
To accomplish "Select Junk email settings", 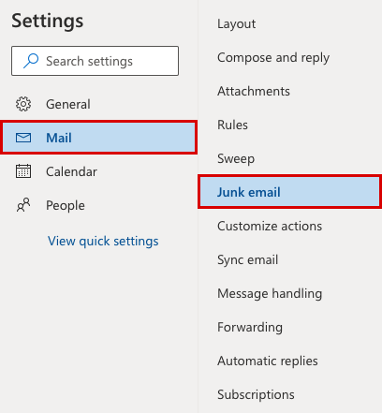I will click(x=289, y=192).
